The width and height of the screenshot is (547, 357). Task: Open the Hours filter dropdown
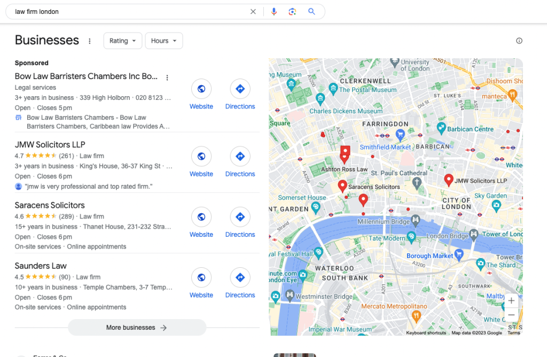click(x=164, y=41)
